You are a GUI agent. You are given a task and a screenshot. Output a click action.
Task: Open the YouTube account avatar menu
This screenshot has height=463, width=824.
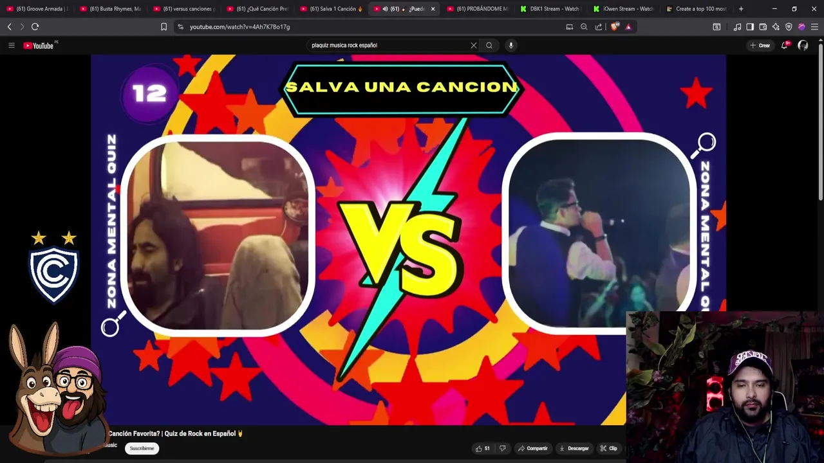[x=803, y=45]
